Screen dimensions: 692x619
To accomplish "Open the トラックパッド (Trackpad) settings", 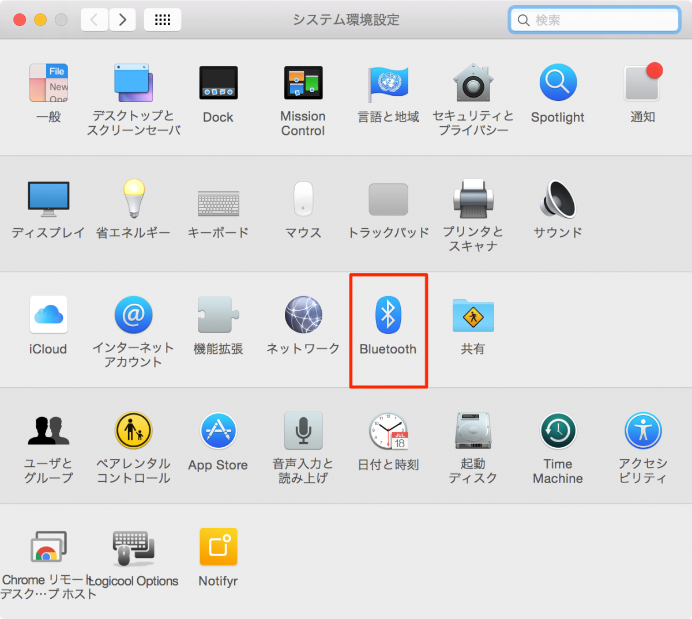I will coord(388,199).
